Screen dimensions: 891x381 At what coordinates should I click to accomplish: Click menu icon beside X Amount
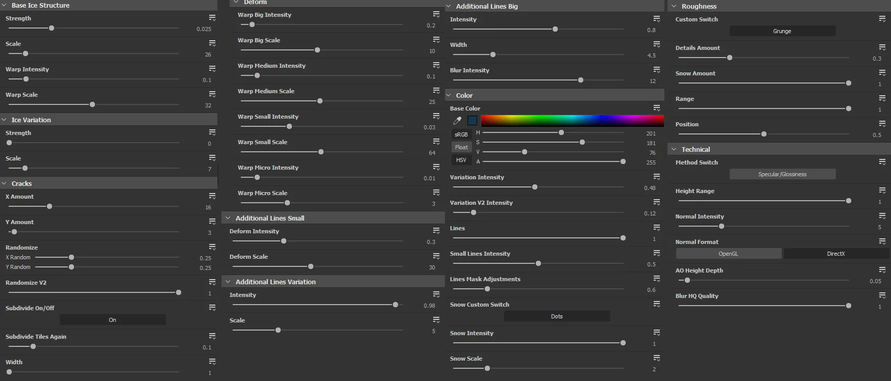point(212,196)
